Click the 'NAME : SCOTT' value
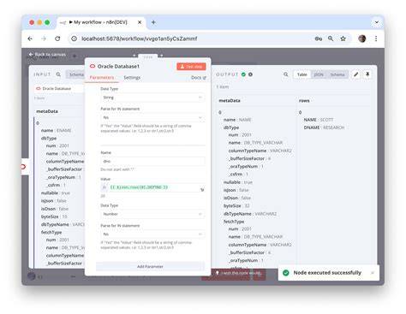 pyautogui.click(x=319, y=120)
